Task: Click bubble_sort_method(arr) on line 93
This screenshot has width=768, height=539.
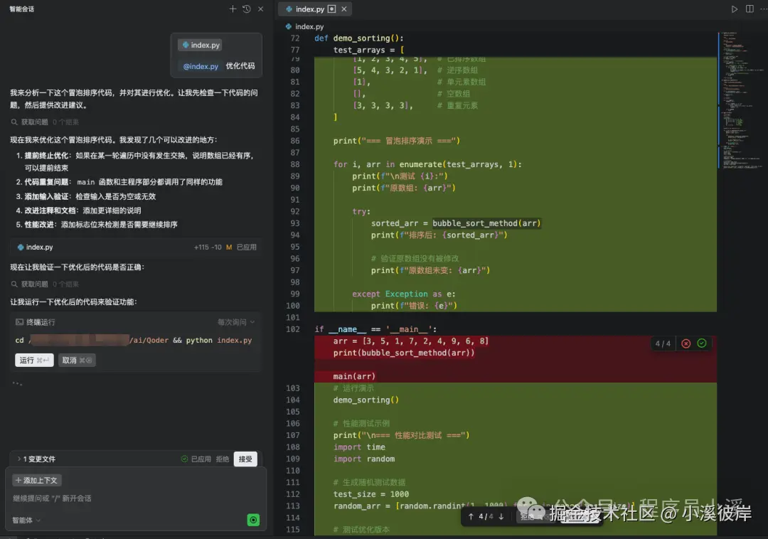Action: [x=486, y=223]
